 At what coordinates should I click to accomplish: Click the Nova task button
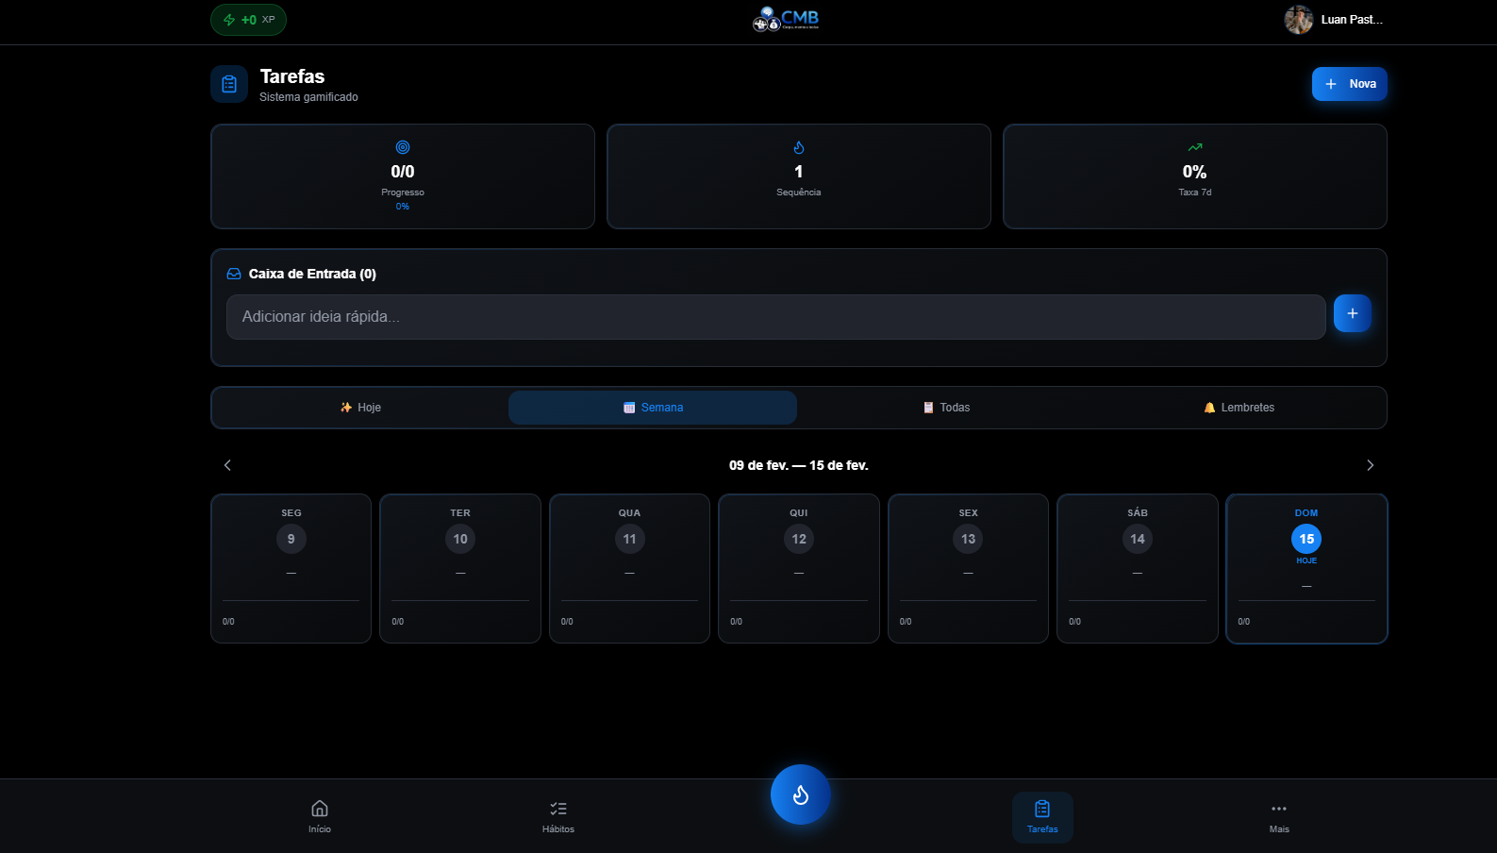click(x=1349, y=84)
